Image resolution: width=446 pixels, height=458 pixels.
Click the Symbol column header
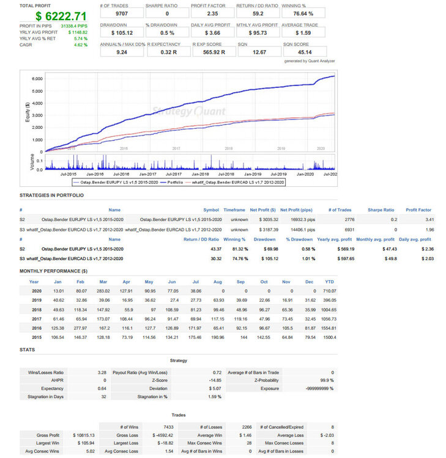point(211,209)
